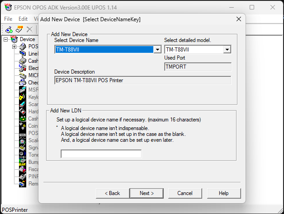
Task: Select the Hard totals row icon
Action: click(23, 112)
